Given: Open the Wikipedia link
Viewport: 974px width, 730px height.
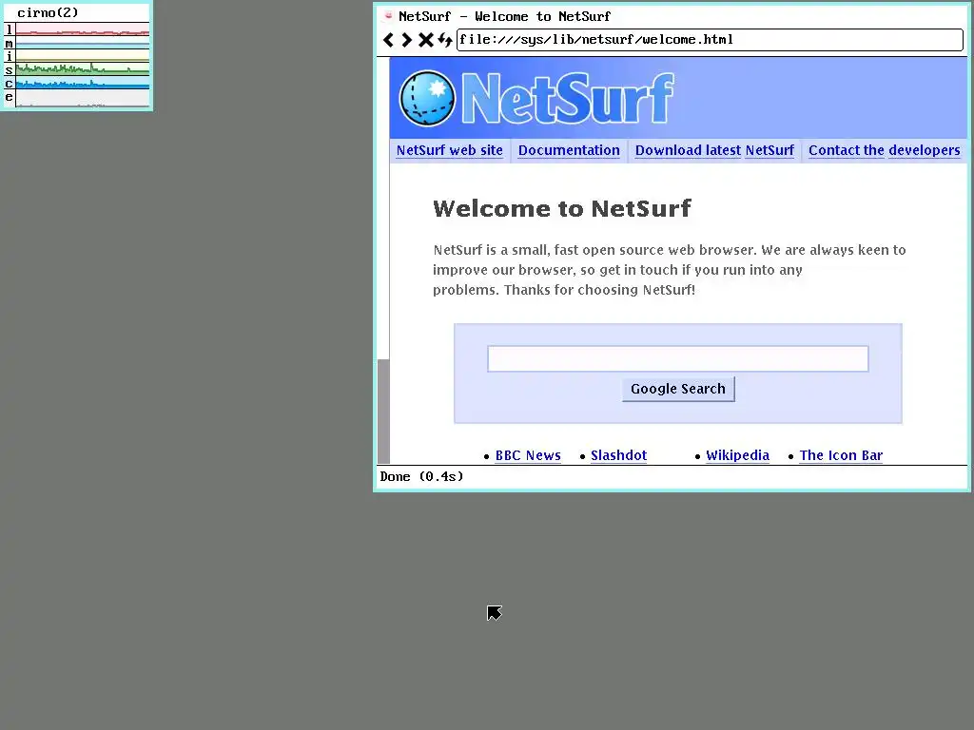Looking at the screenshot, I should 737,455.
